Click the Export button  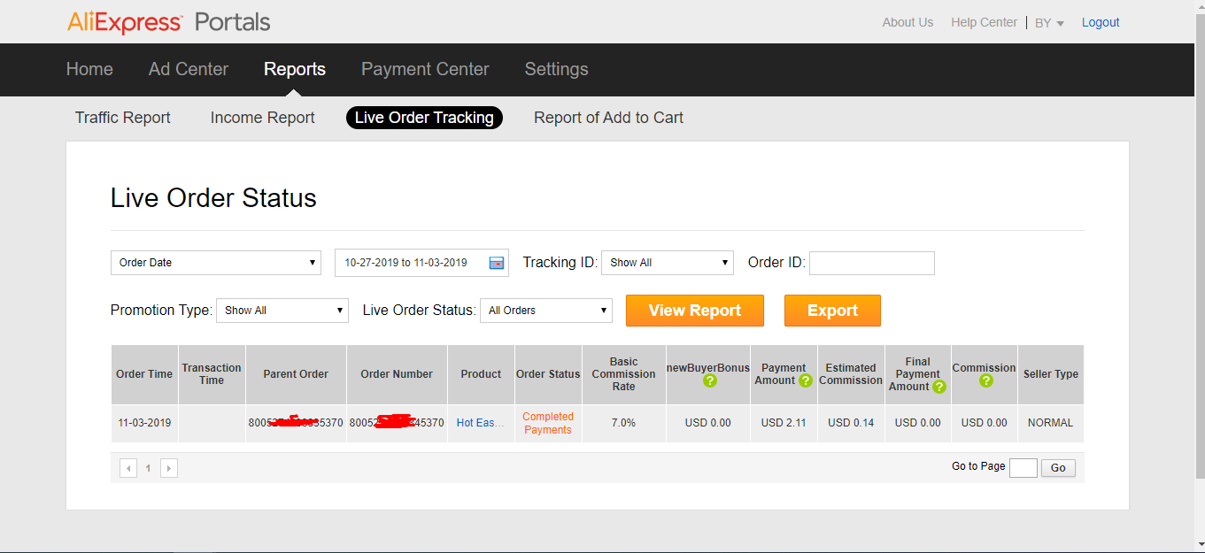pyautogui.click(x=832, y=311)
